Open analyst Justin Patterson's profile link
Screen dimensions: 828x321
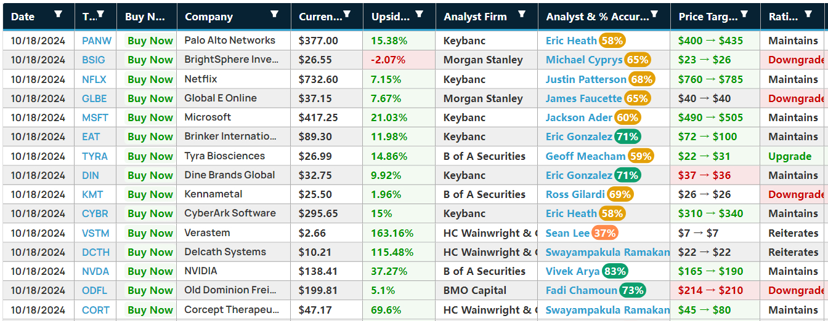586,79
